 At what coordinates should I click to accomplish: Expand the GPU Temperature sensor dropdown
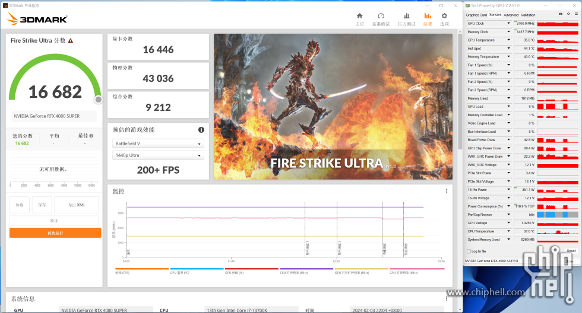coord(508,40)
